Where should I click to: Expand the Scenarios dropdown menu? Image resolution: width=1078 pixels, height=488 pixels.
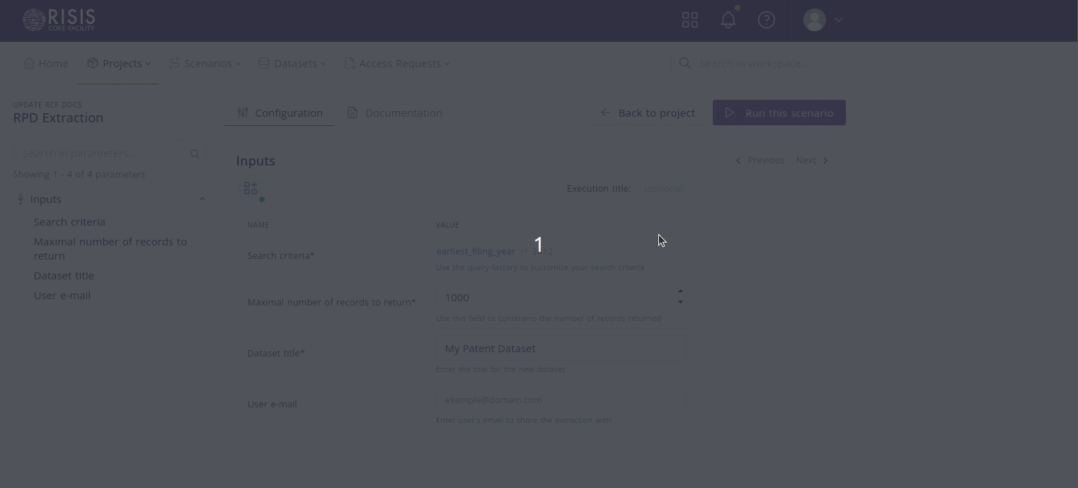205,64
